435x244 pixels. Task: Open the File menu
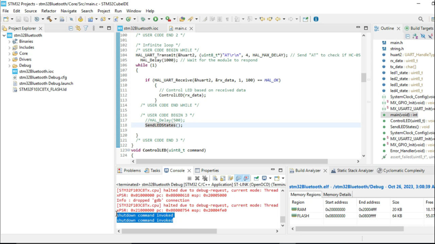click(5, 11)
